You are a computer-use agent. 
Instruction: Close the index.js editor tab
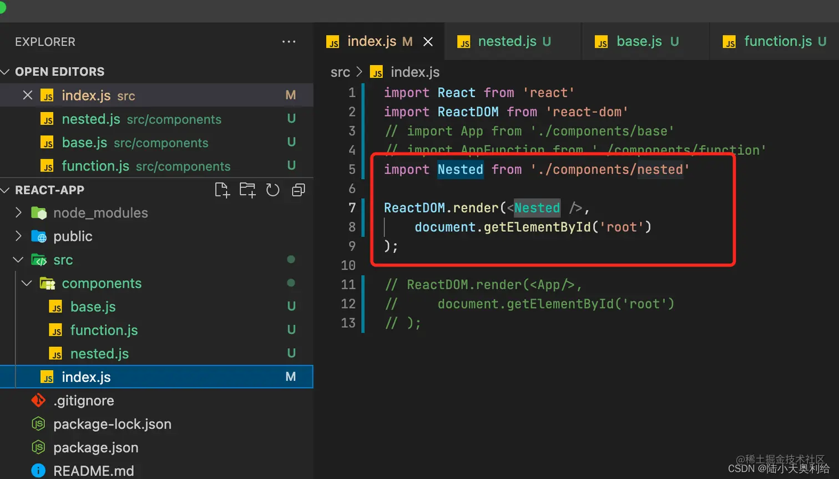click(428, 42)
